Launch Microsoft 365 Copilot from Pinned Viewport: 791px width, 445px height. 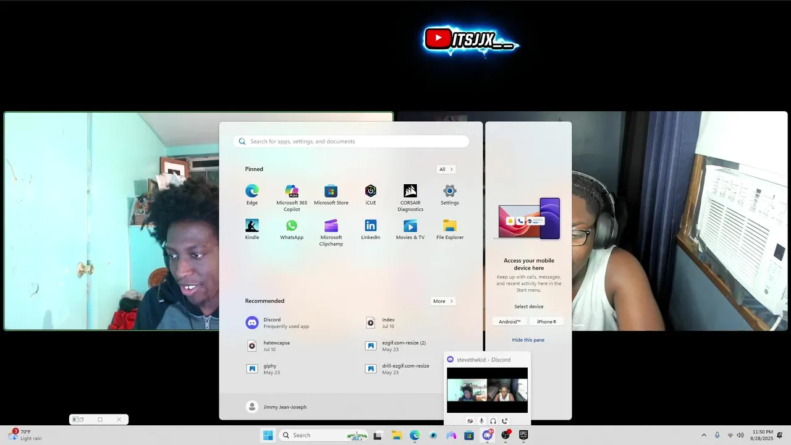click(x=292, y=198)
